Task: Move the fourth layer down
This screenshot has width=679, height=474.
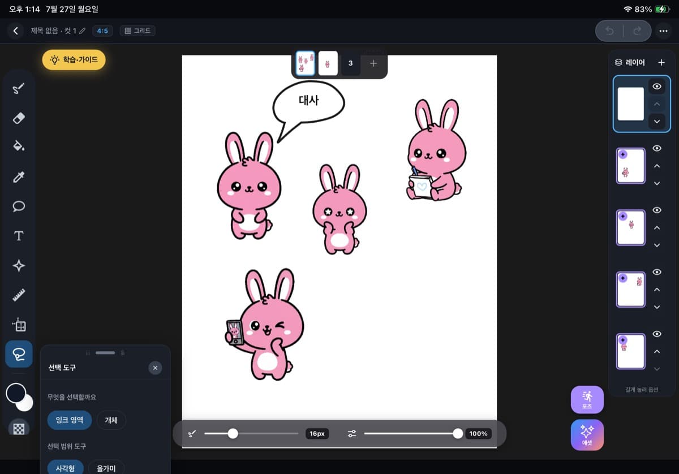Action: tap(657, 307)
